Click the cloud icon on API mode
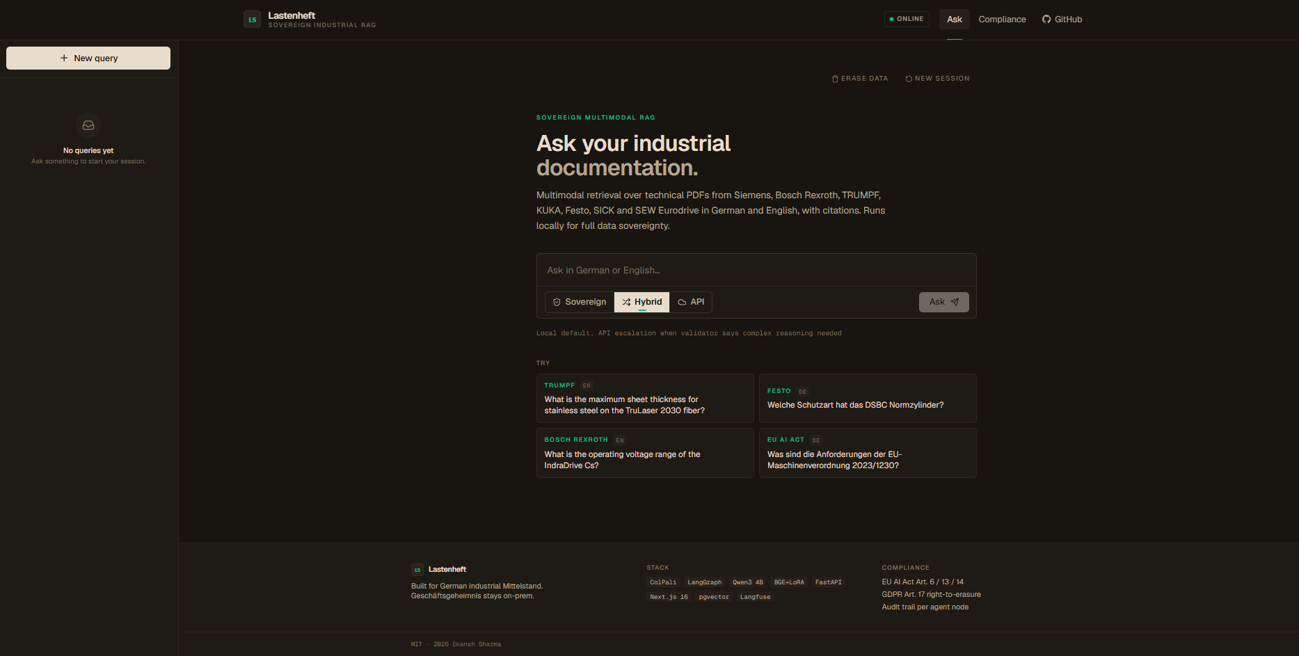This screenshot has width=1299, height=656. 682,302
